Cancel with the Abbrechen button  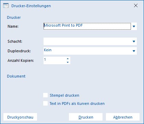123,117
